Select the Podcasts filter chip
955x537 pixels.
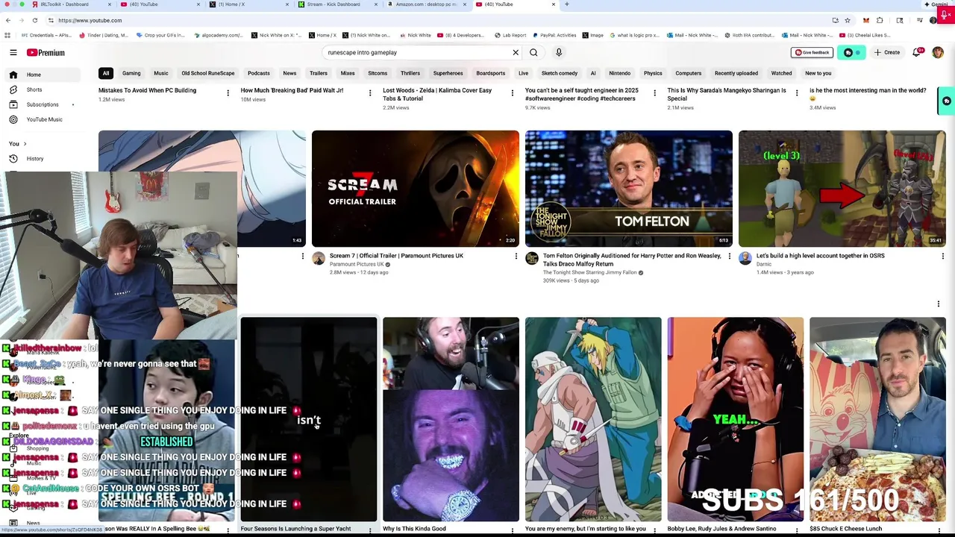click(259, 73)
